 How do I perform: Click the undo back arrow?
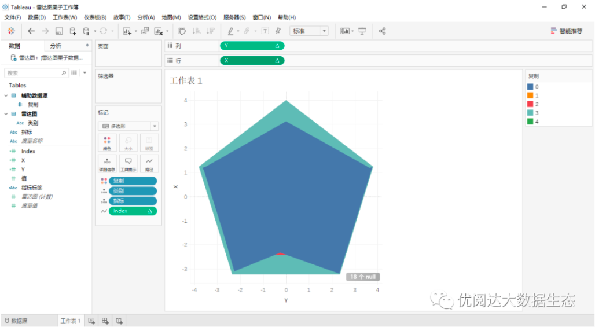pos(31,31)
